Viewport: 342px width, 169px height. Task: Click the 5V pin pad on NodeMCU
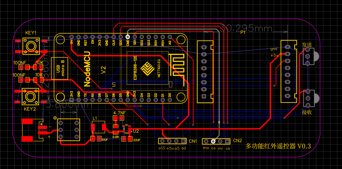pyautogui.click(x=71, y=37)
